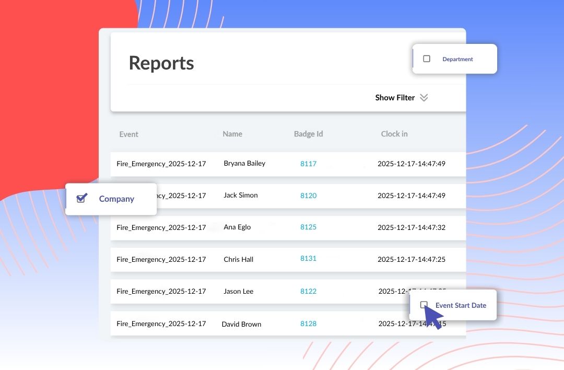The image size is (564, 370).
Task: Click the Company label text
Action: (116, 199)
